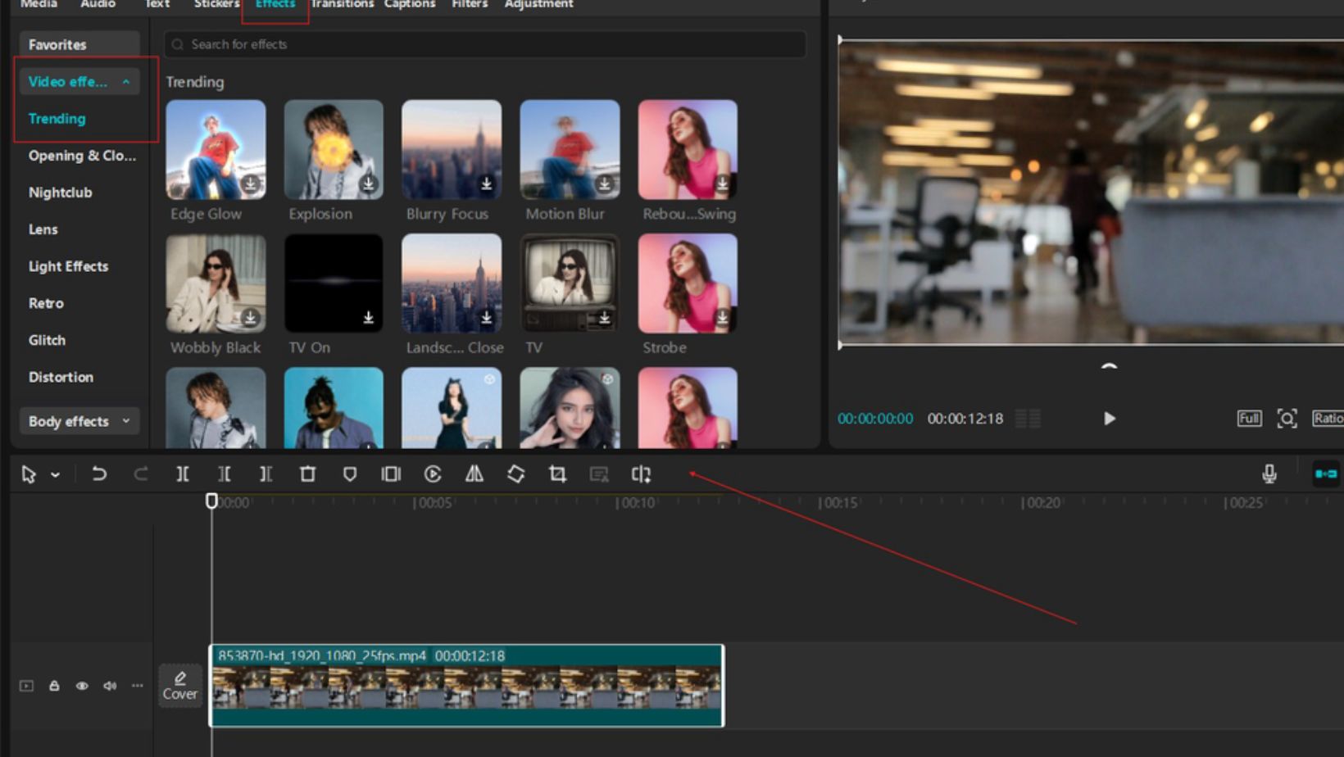The height and width of the screenshot is (757, 1344).
Task: Undo the last edit
Action: (x=99, y=474)
